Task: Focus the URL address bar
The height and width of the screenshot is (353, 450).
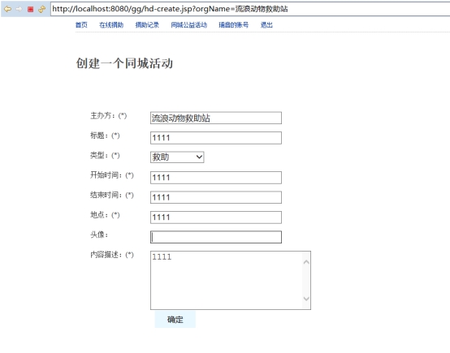Action: click(x=249, y=9)
